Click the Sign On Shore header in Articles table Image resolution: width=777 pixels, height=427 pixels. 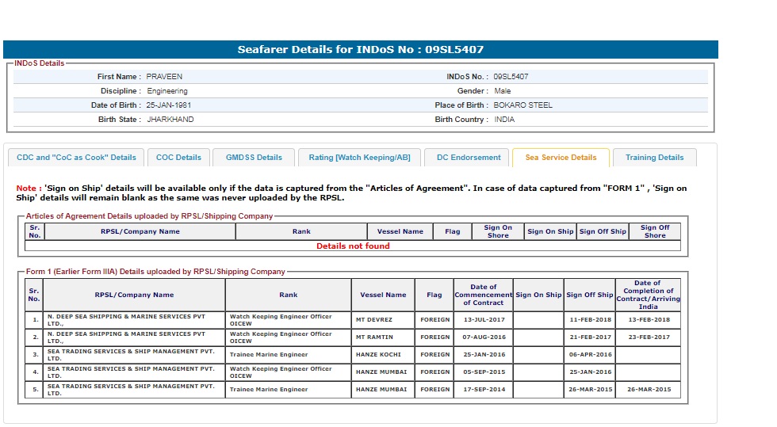tap(498, 231)
